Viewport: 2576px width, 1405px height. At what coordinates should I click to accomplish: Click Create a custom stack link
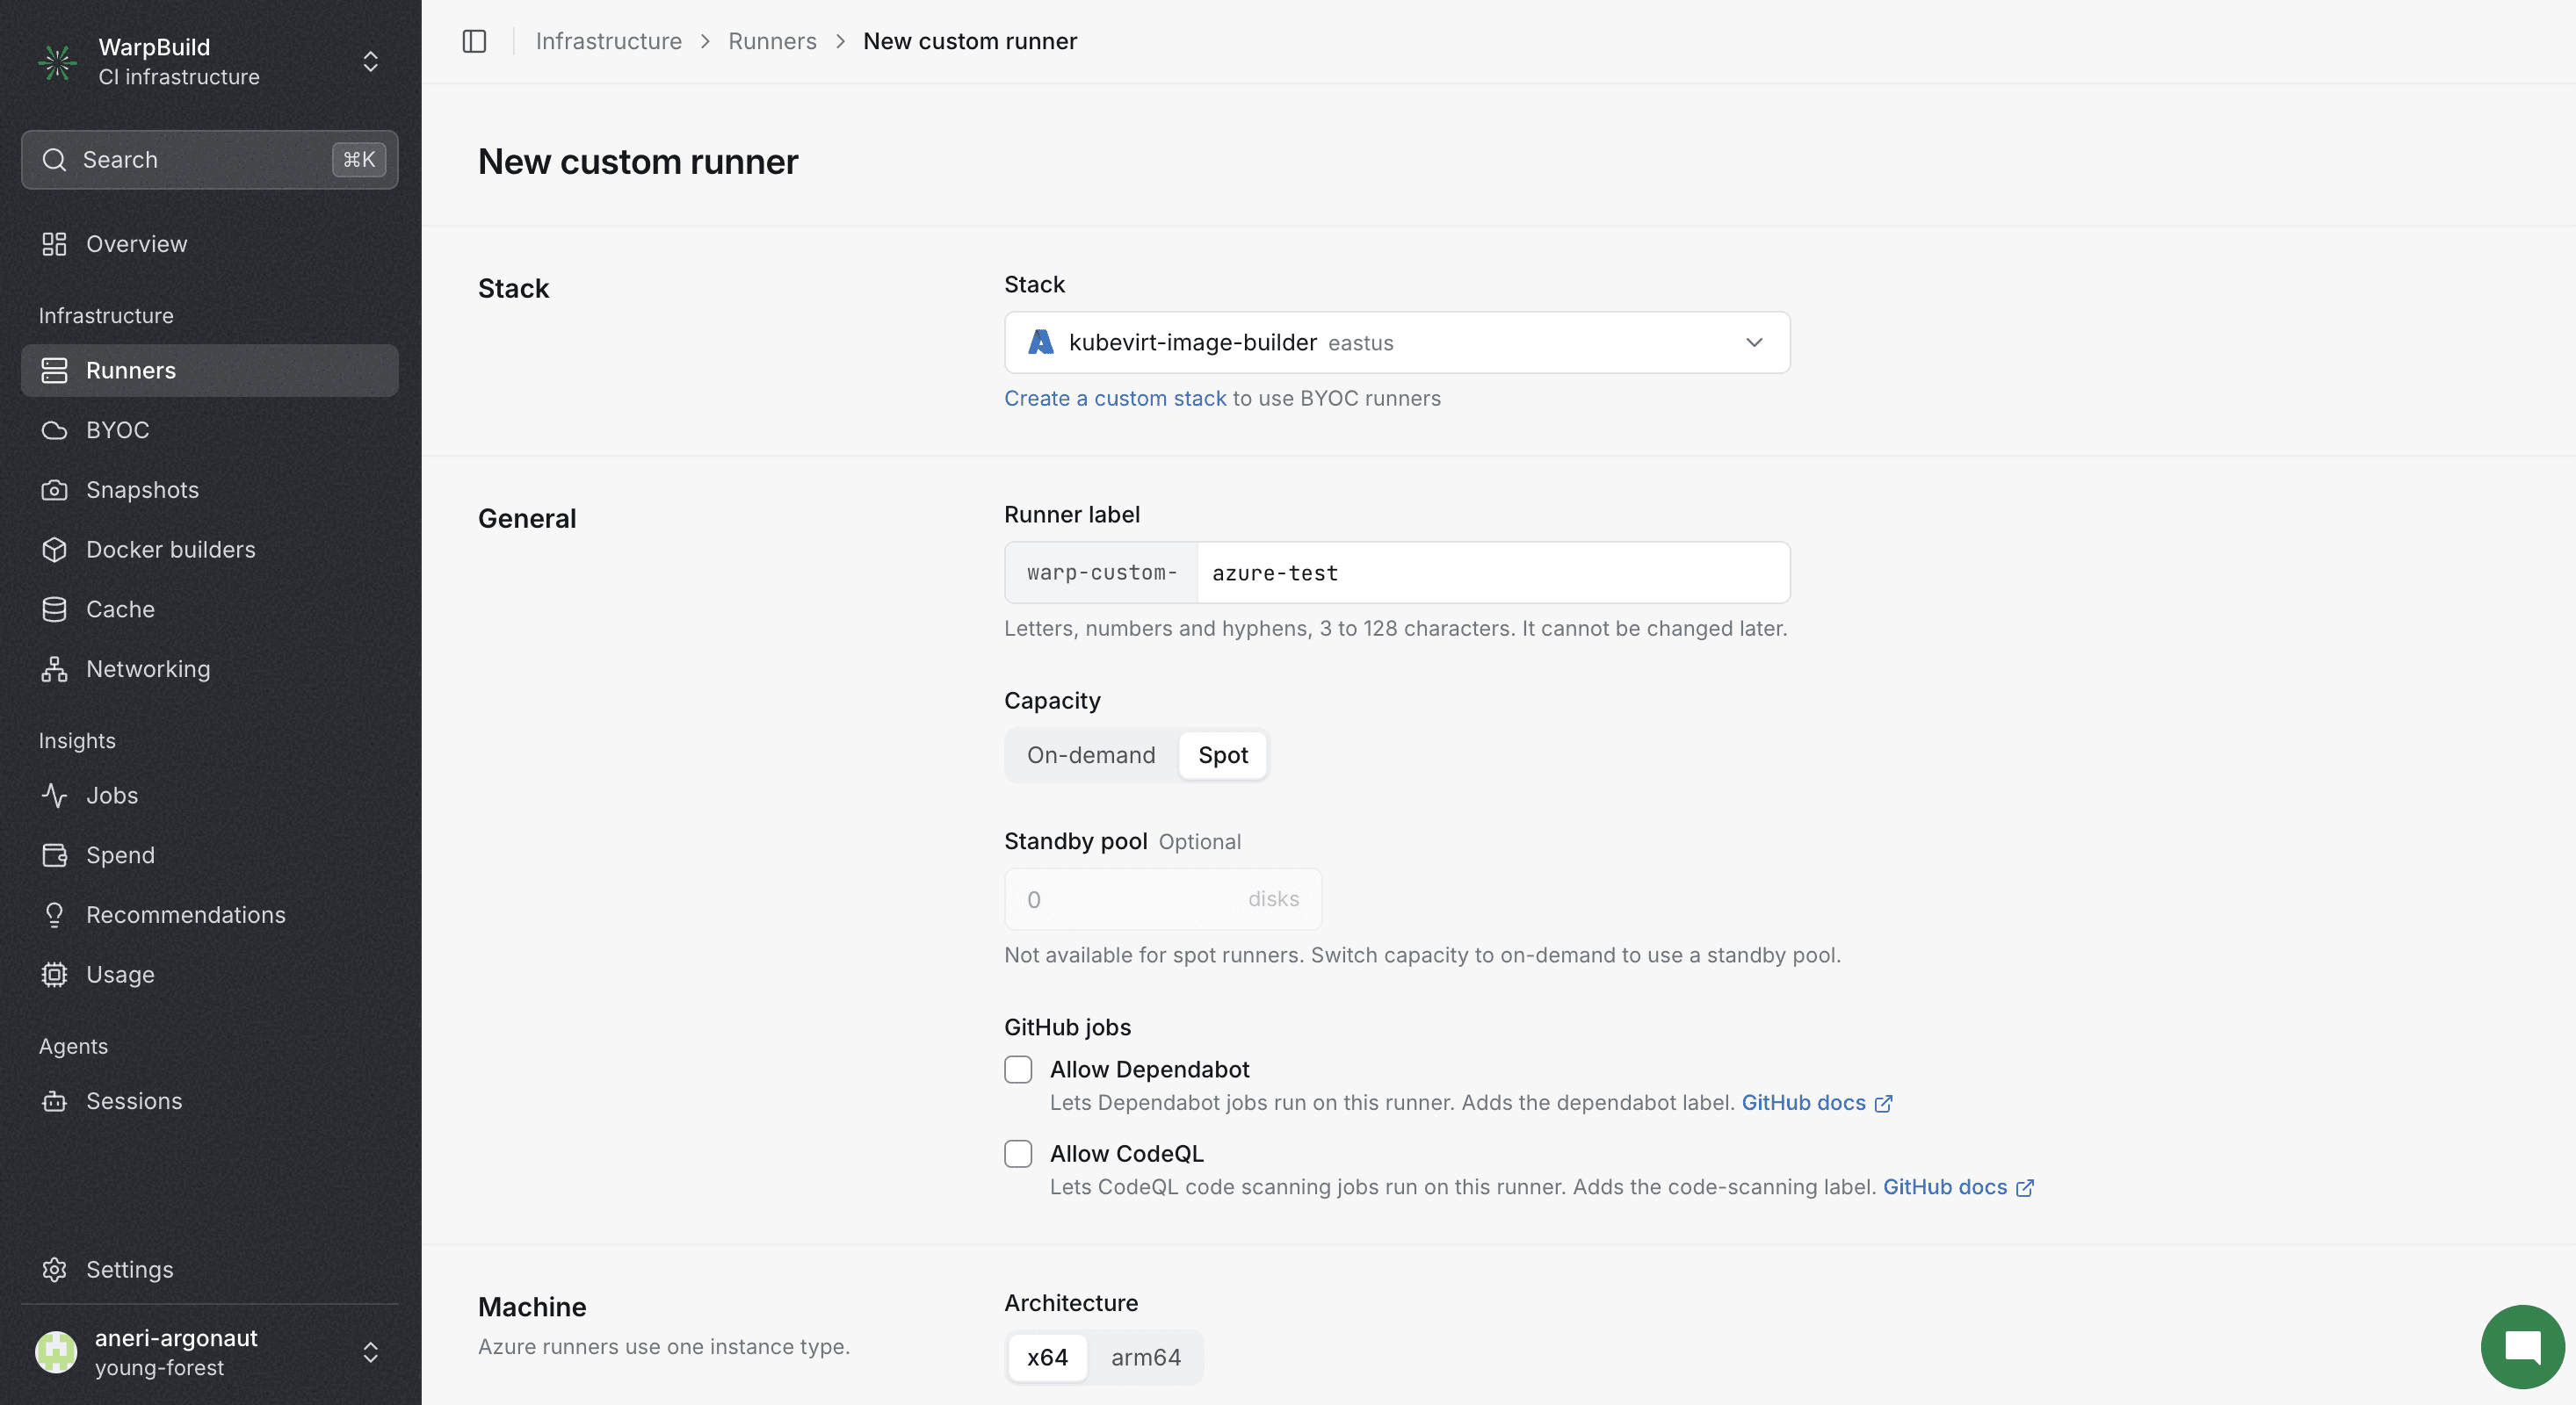[1115, 399]
